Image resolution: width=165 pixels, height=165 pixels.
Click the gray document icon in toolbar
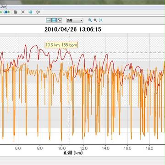point(16,12)
